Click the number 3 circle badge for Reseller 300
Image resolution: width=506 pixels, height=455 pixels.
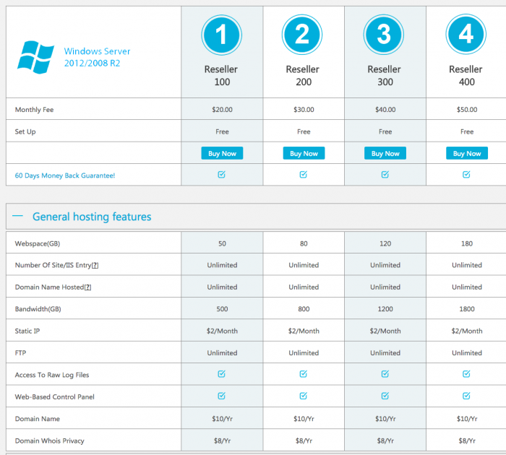point(384,35)
